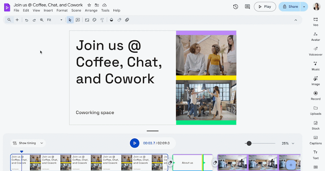
Task: Add a comment using the toolbar icon
Action: [247, 7]
